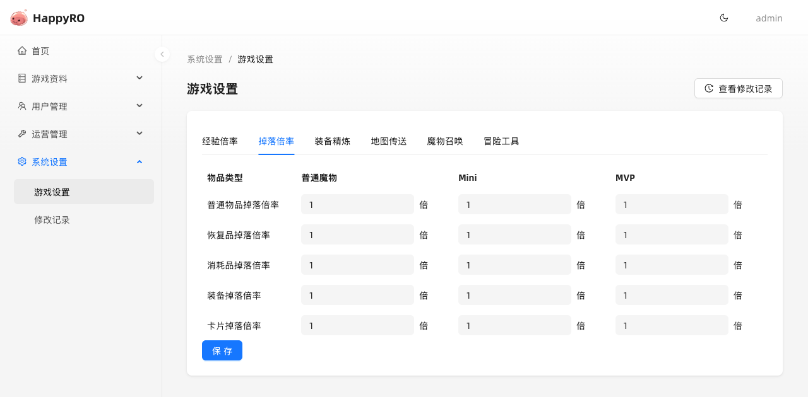This screenshot has height=397, width=808.
Task: Click the 普通魔物 column header
Action: pos(319,178)
